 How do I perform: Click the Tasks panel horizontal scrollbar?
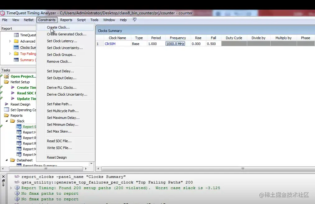46,169
